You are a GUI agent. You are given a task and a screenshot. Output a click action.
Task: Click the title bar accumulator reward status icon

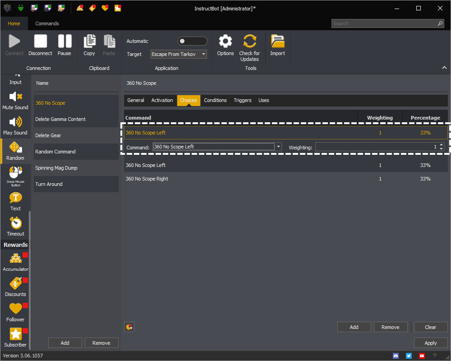pos(80,8)
